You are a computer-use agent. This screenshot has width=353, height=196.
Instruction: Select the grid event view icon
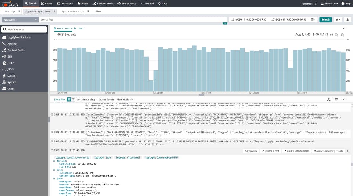click(73, 99)
